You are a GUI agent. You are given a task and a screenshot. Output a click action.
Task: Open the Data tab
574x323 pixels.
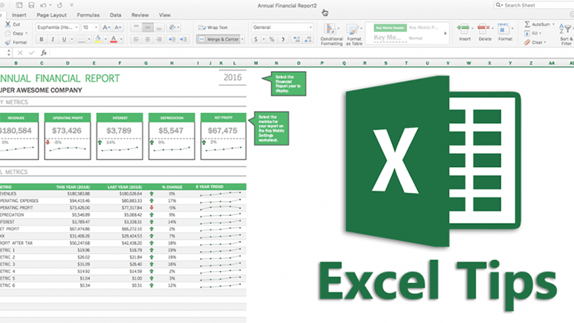coord(116,15)
